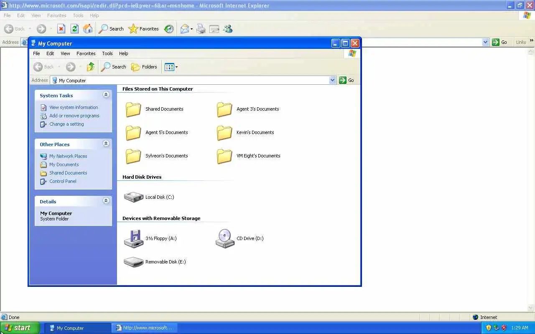Click the History icon in Internet Explorer
The width and height of the screenshot is (535, 334).
[x=169, y=29]
